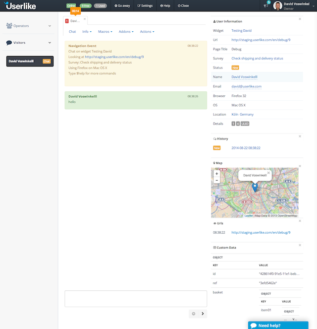Click the 9 Free slots badge

coord(85,5)
